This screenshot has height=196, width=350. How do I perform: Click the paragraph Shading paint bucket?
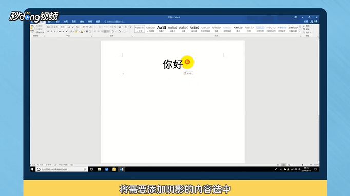[120, 31]
